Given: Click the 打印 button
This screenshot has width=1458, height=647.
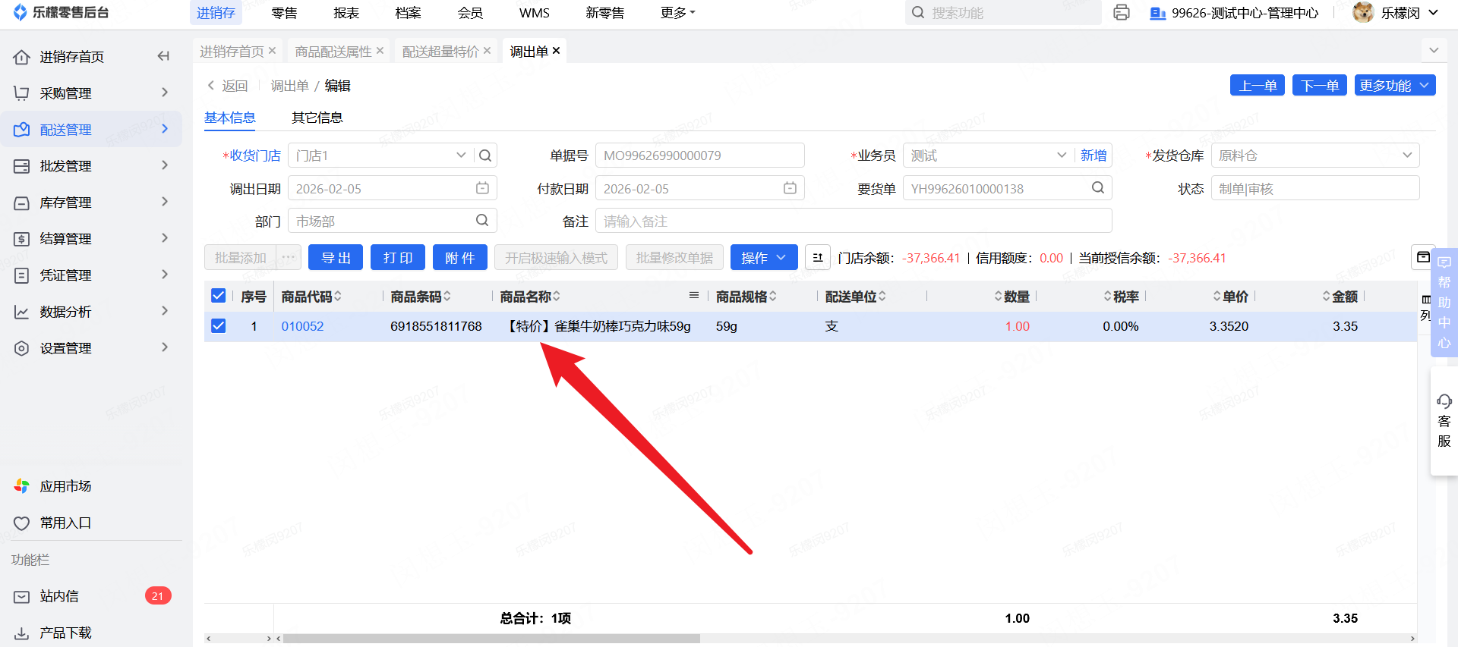Looking at the screenshot, I should [398, 258].
